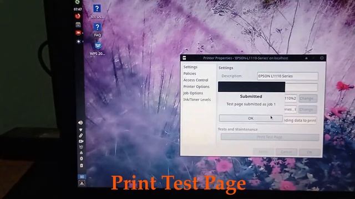Click the Print Test Page button
Image resolution: width=355 pixels, height=199 pixels.
pyautogui.click(x=270, y=137)
